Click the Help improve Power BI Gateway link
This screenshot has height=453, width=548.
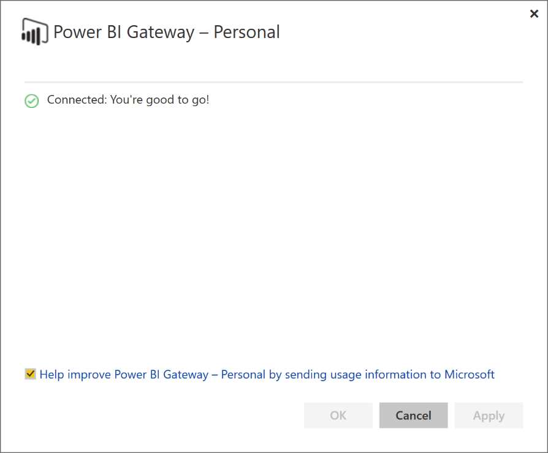(x=267, y=375)
